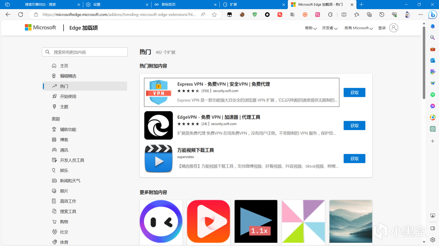Get the EdgeVPN extension

pyautogui.click(x=354, y=126)
